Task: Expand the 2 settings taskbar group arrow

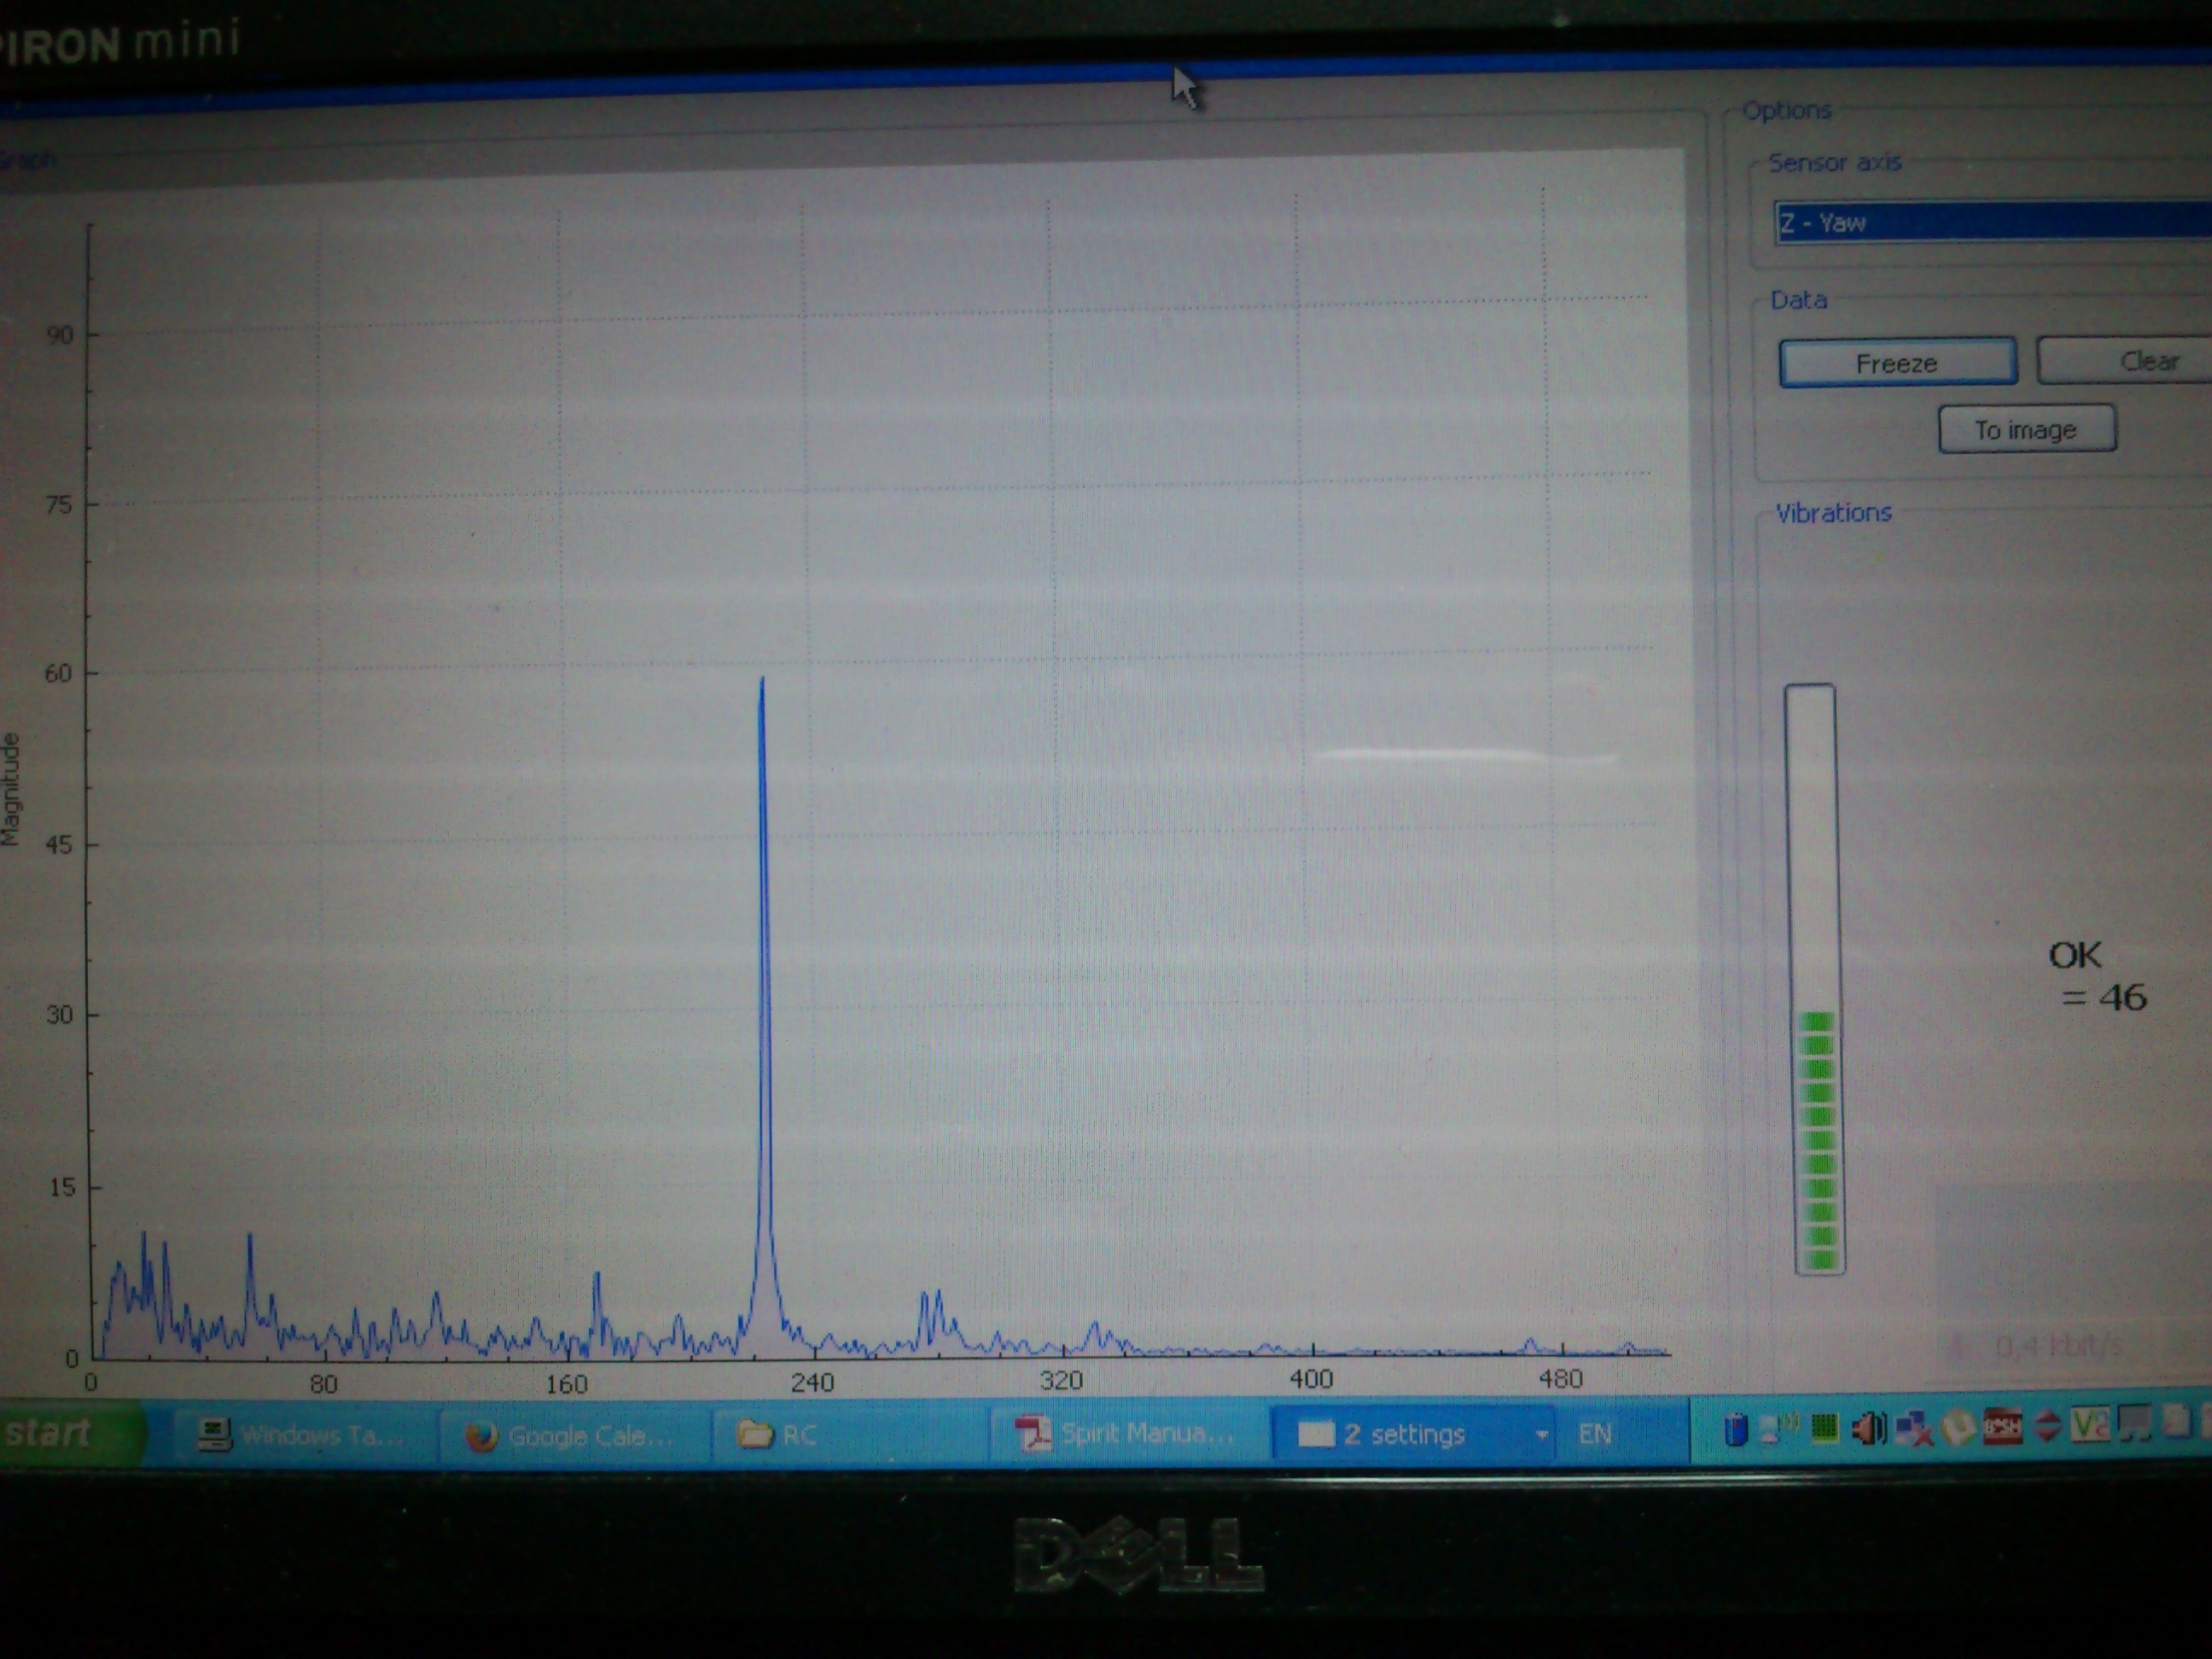Action: (x=1542, y=1434)
